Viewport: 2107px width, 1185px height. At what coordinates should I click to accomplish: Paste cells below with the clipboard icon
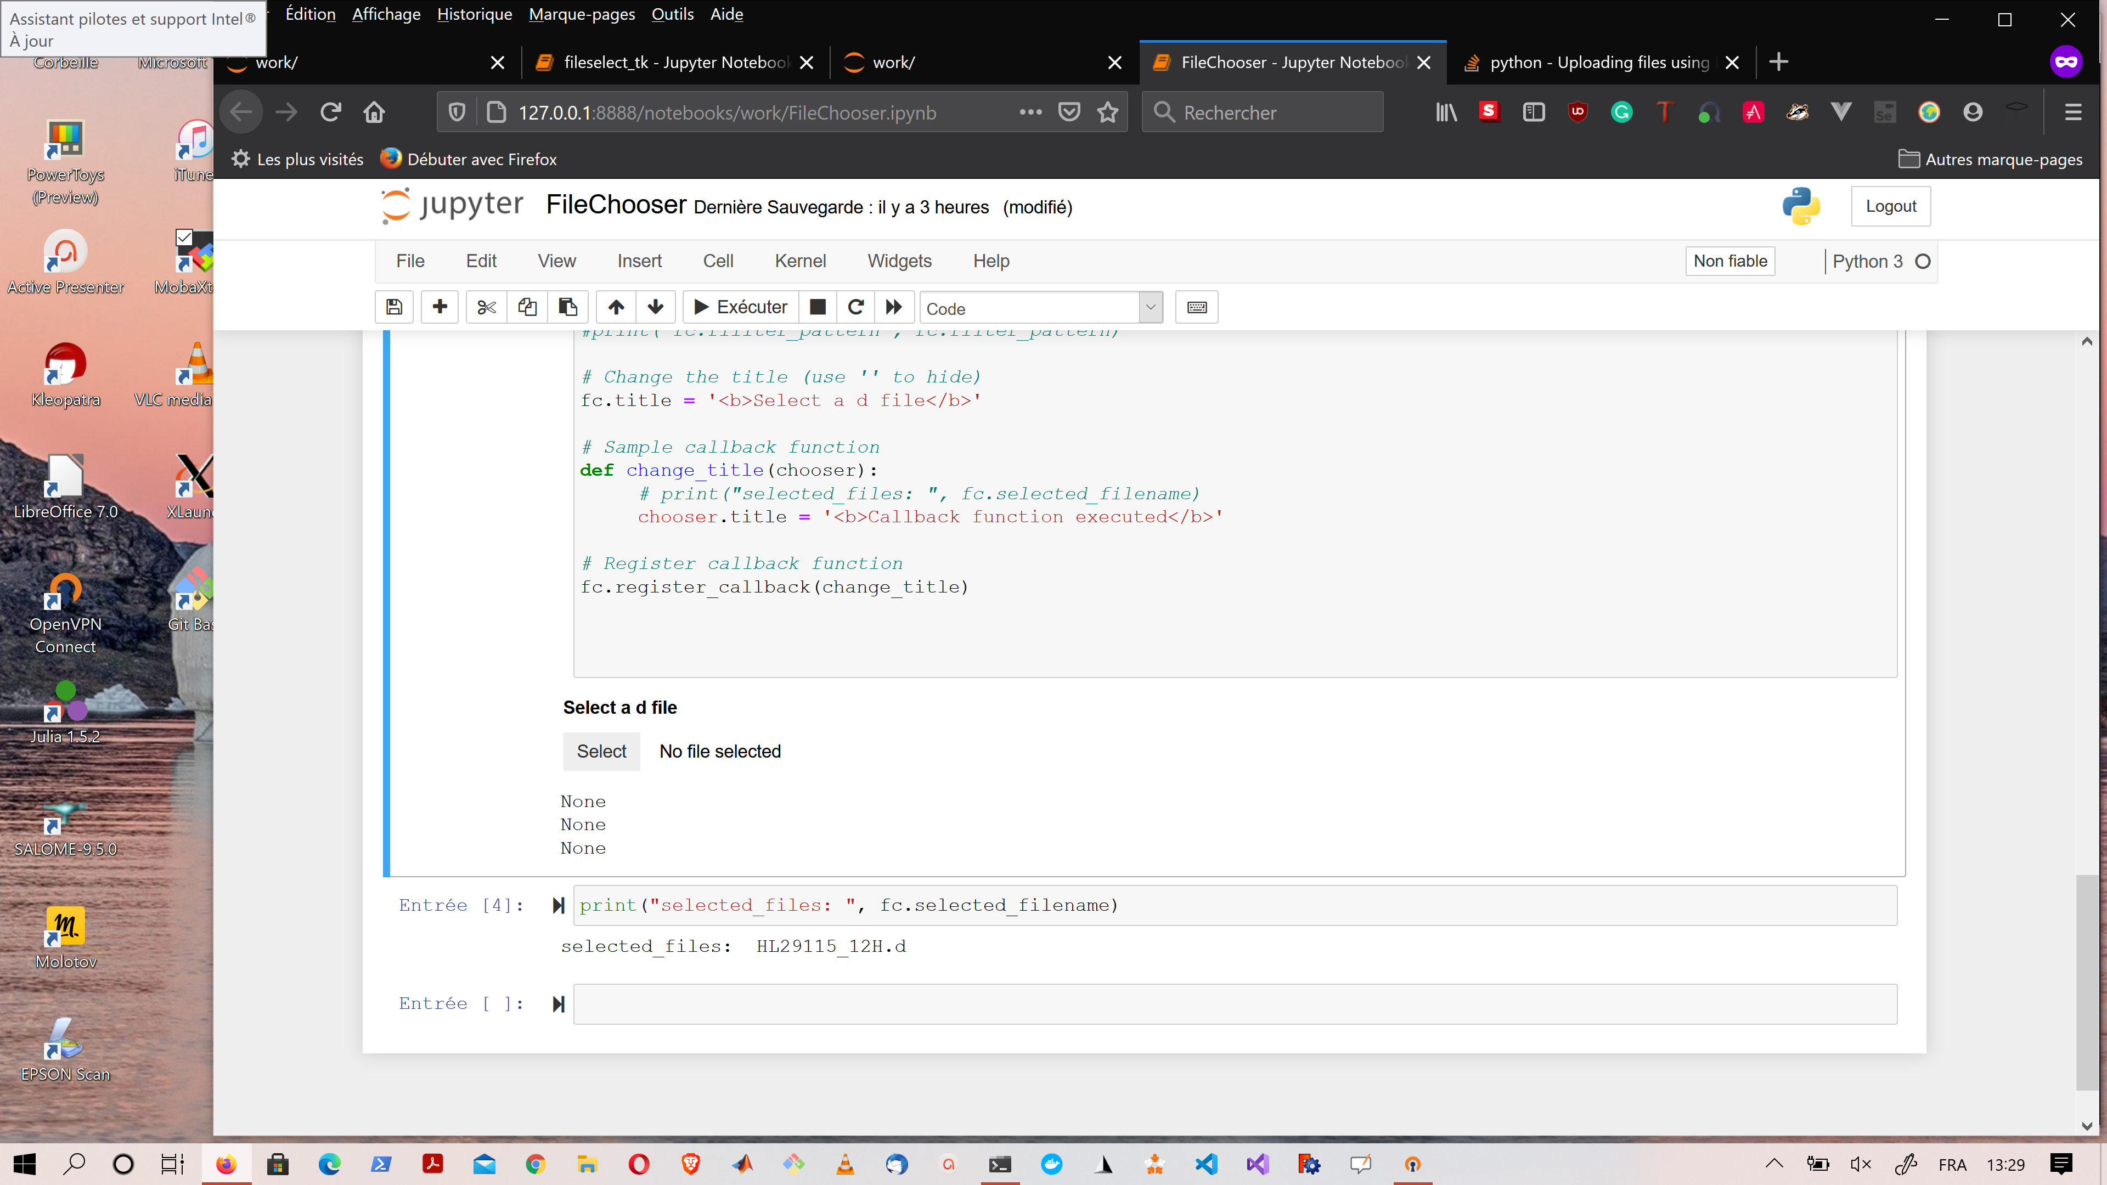click(x=568, y=307)
